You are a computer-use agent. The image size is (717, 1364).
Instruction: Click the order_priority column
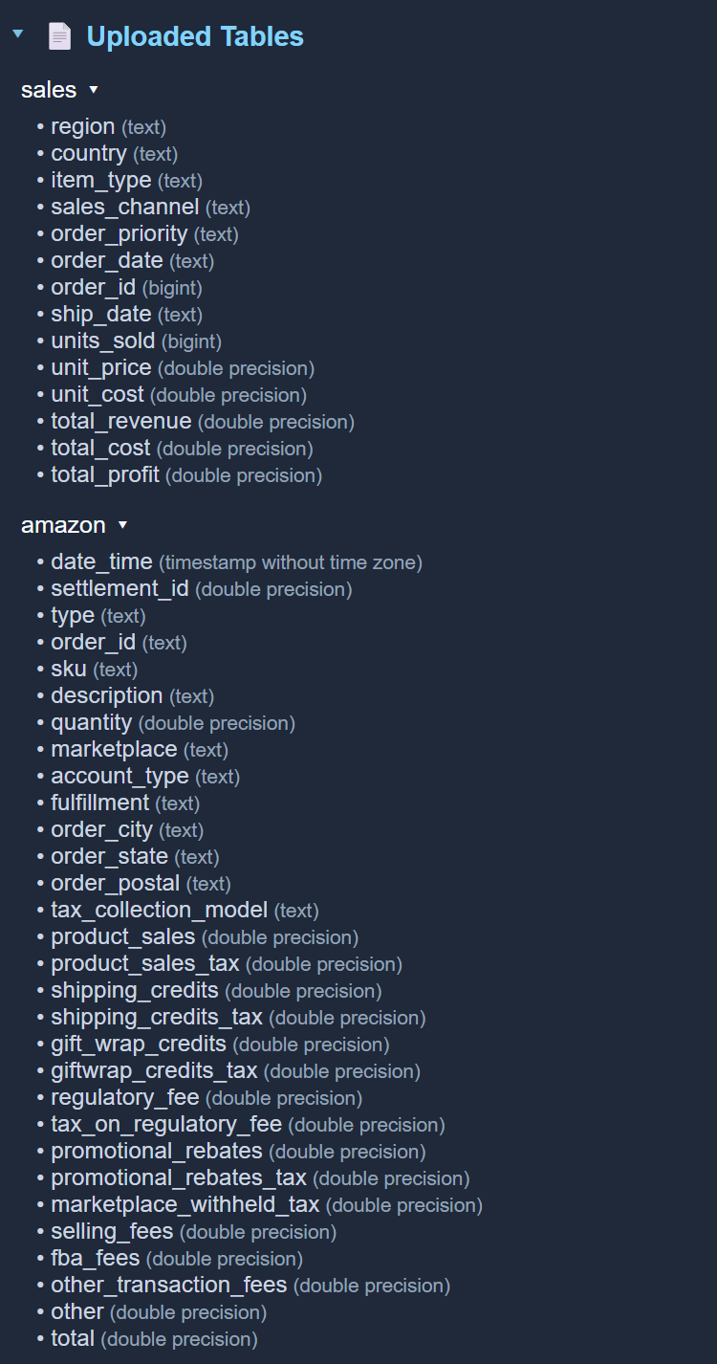pos(119,233)
